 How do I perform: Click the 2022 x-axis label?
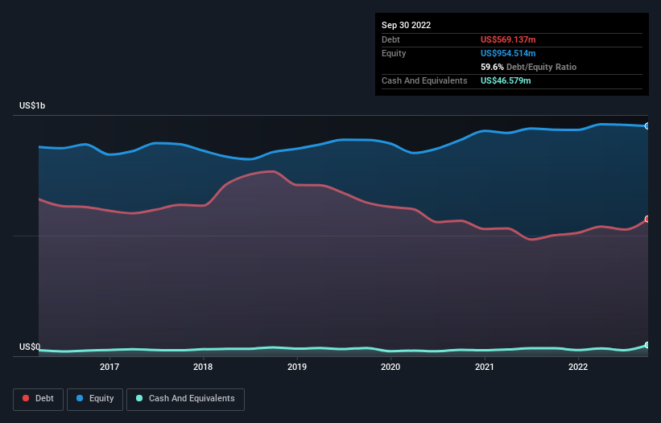pyautogui.click(x=578, y=367)
